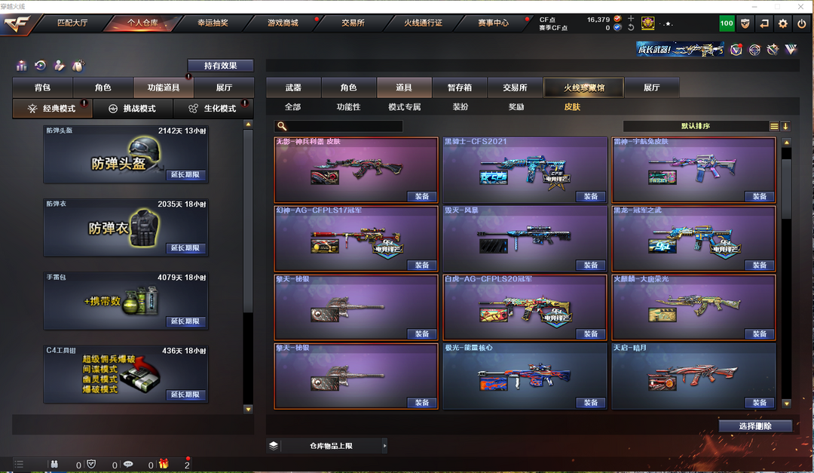Click down arrow of left item list scrollbar

pyautogui.click(x=248, y=409)
